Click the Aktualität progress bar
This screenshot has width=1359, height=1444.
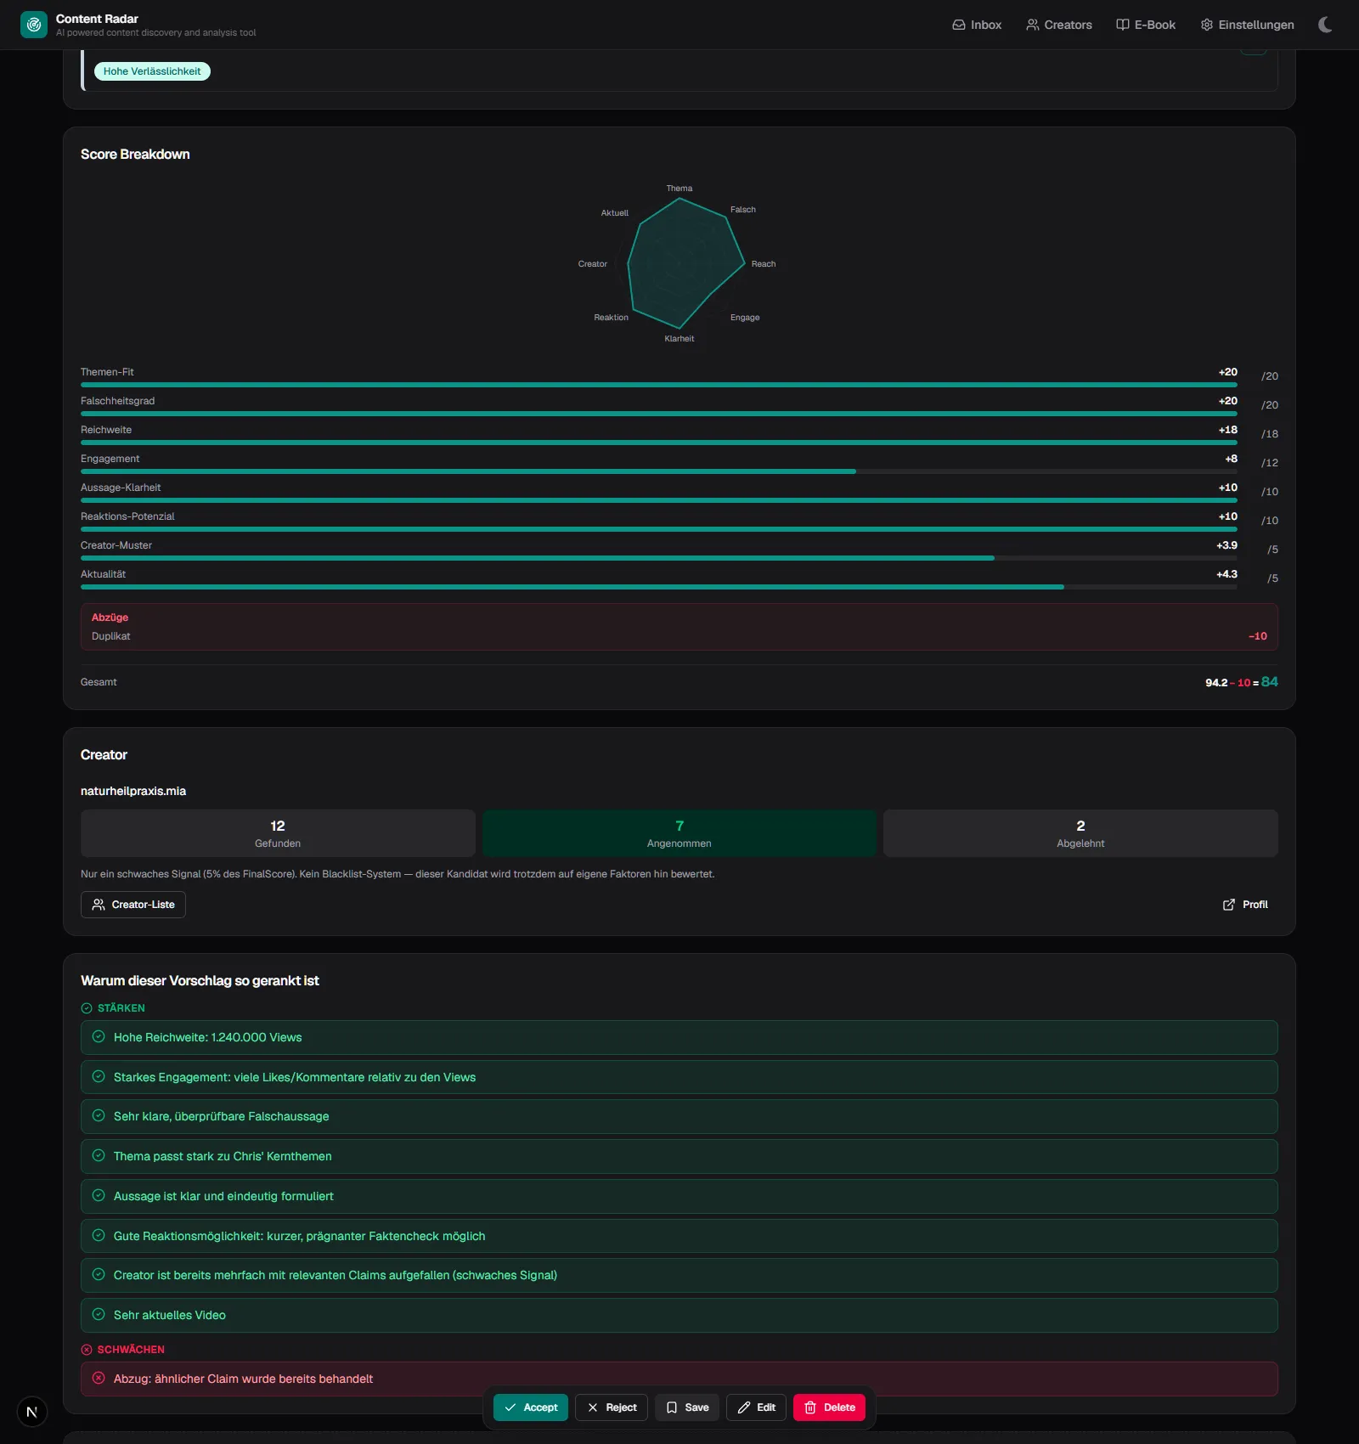coord(659,587)
